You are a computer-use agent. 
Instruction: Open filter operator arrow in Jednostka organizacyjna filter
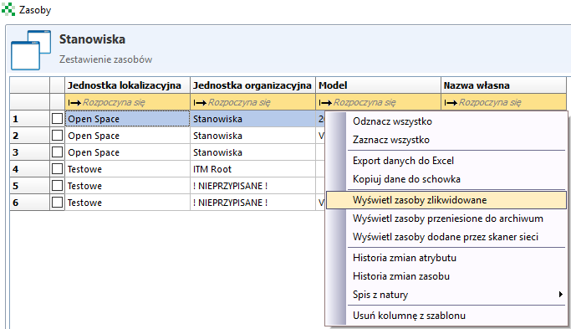pyautogui.click(x=200, y=103)
